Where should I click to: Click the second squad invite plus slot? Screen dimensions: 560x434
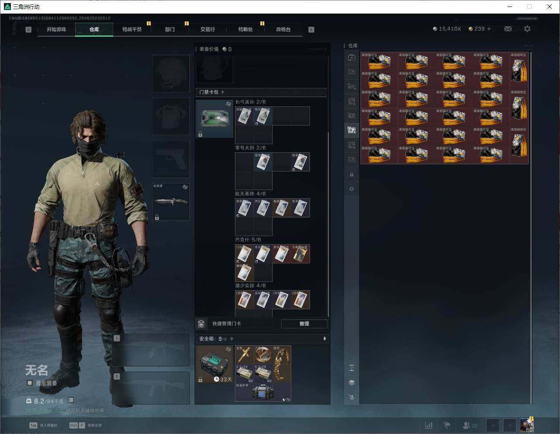click(509, 425)
